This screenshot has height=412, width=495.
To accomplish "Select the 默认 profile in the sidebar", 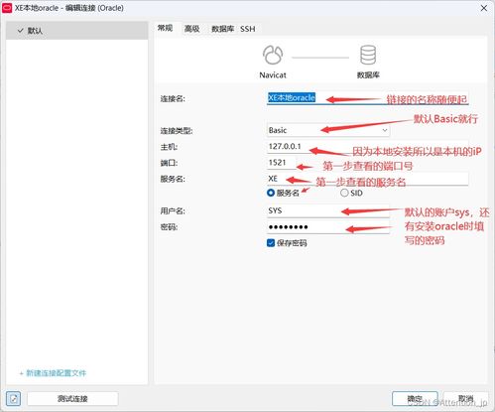I will 76,31.
